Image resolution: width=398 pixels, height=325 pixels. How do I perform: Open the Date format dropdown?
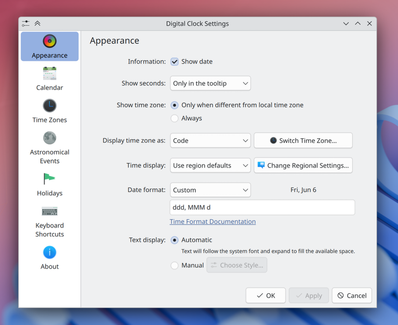[210, 190]
